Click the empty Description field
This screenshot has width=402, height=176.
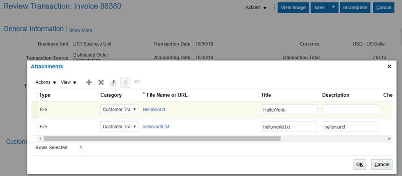pos(351,110)
